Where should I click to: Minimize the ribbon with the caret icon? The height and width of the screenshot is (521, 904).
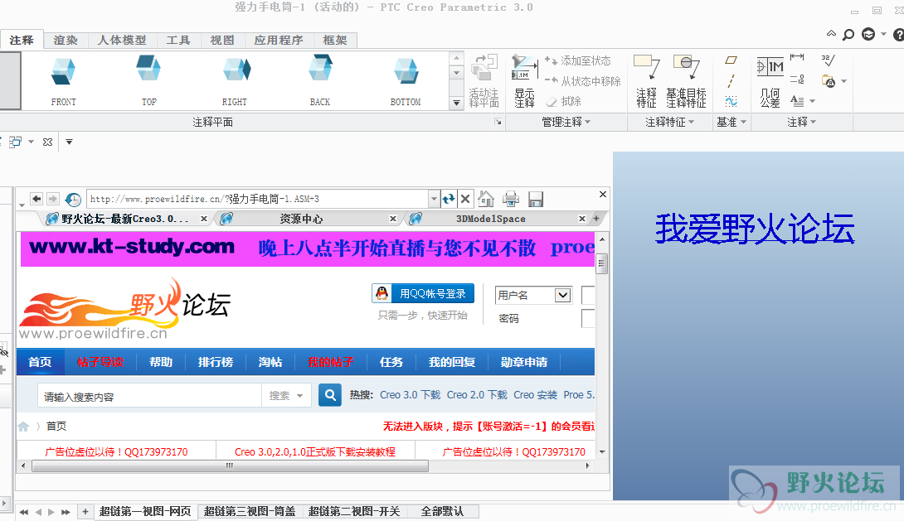pos(831,33)
